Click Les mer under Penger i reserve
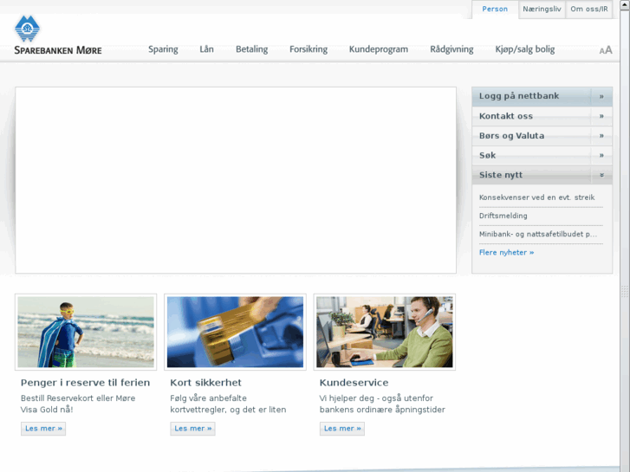630x472 pixels. point(43,429)
